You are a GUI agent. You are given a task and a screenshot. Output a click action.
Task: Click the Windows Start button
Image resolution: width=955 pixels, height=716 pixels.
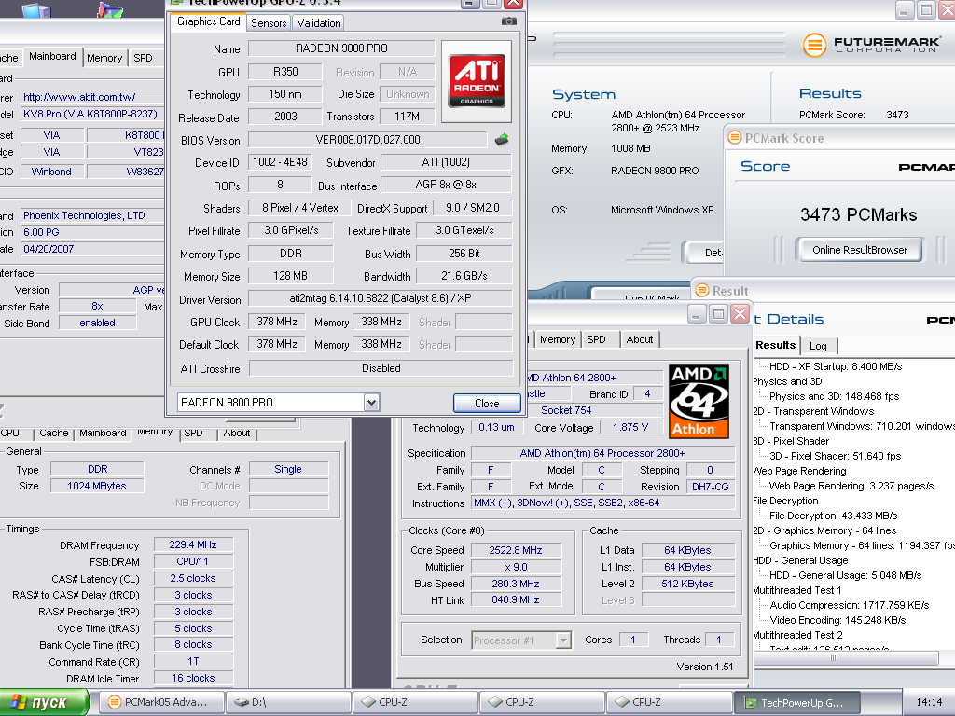(44, 703)
